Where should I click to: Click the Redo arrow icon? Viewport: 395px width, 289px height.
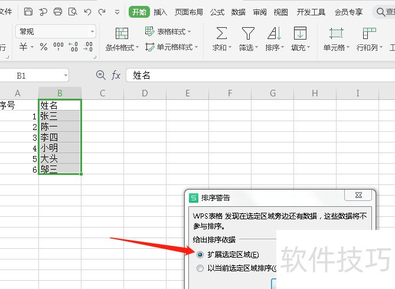click(x=102, y=12)
